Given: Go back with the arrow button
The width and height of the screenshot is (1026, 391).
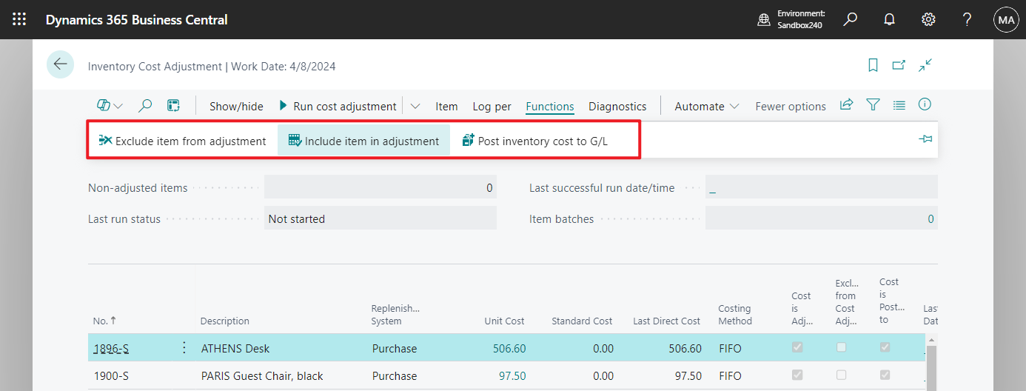Looking at the screenshot, I should click(60, 64).
